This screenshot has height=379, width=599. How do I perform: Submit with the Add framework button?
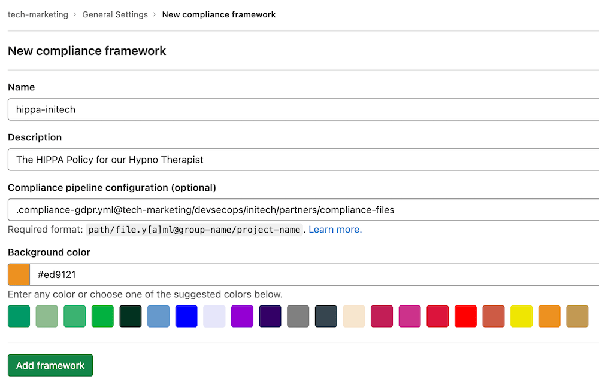click(50, 365)
